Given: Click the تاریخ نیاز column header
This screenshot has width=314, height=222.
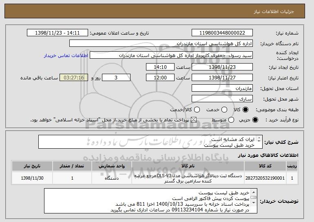Looking at the screenshot, I should [32, 166].
